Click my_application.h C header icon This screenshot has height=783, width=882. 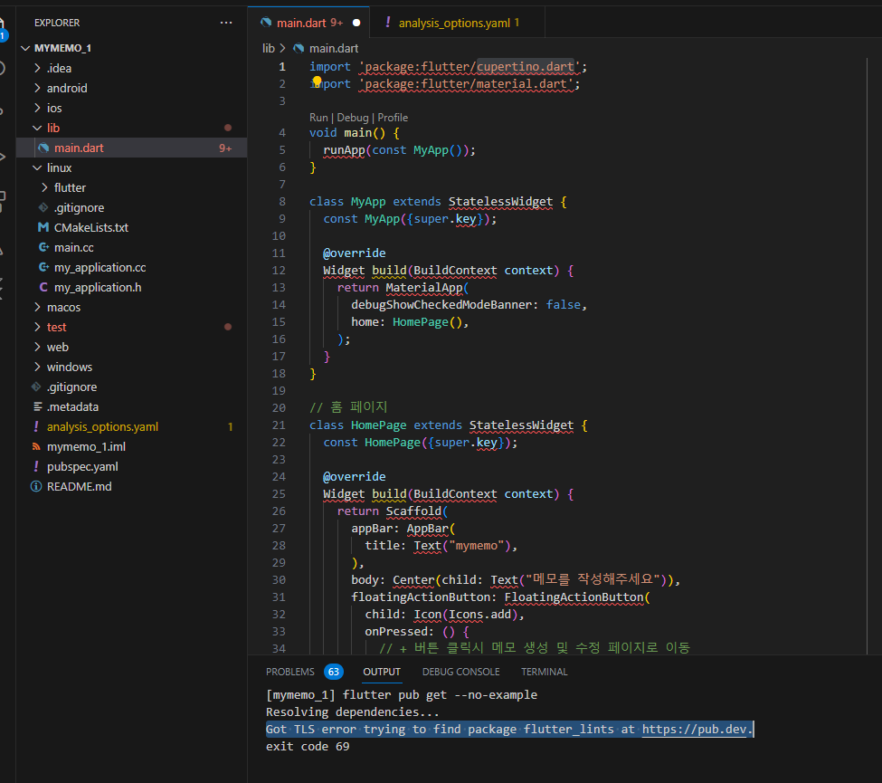tap(43, 287)
